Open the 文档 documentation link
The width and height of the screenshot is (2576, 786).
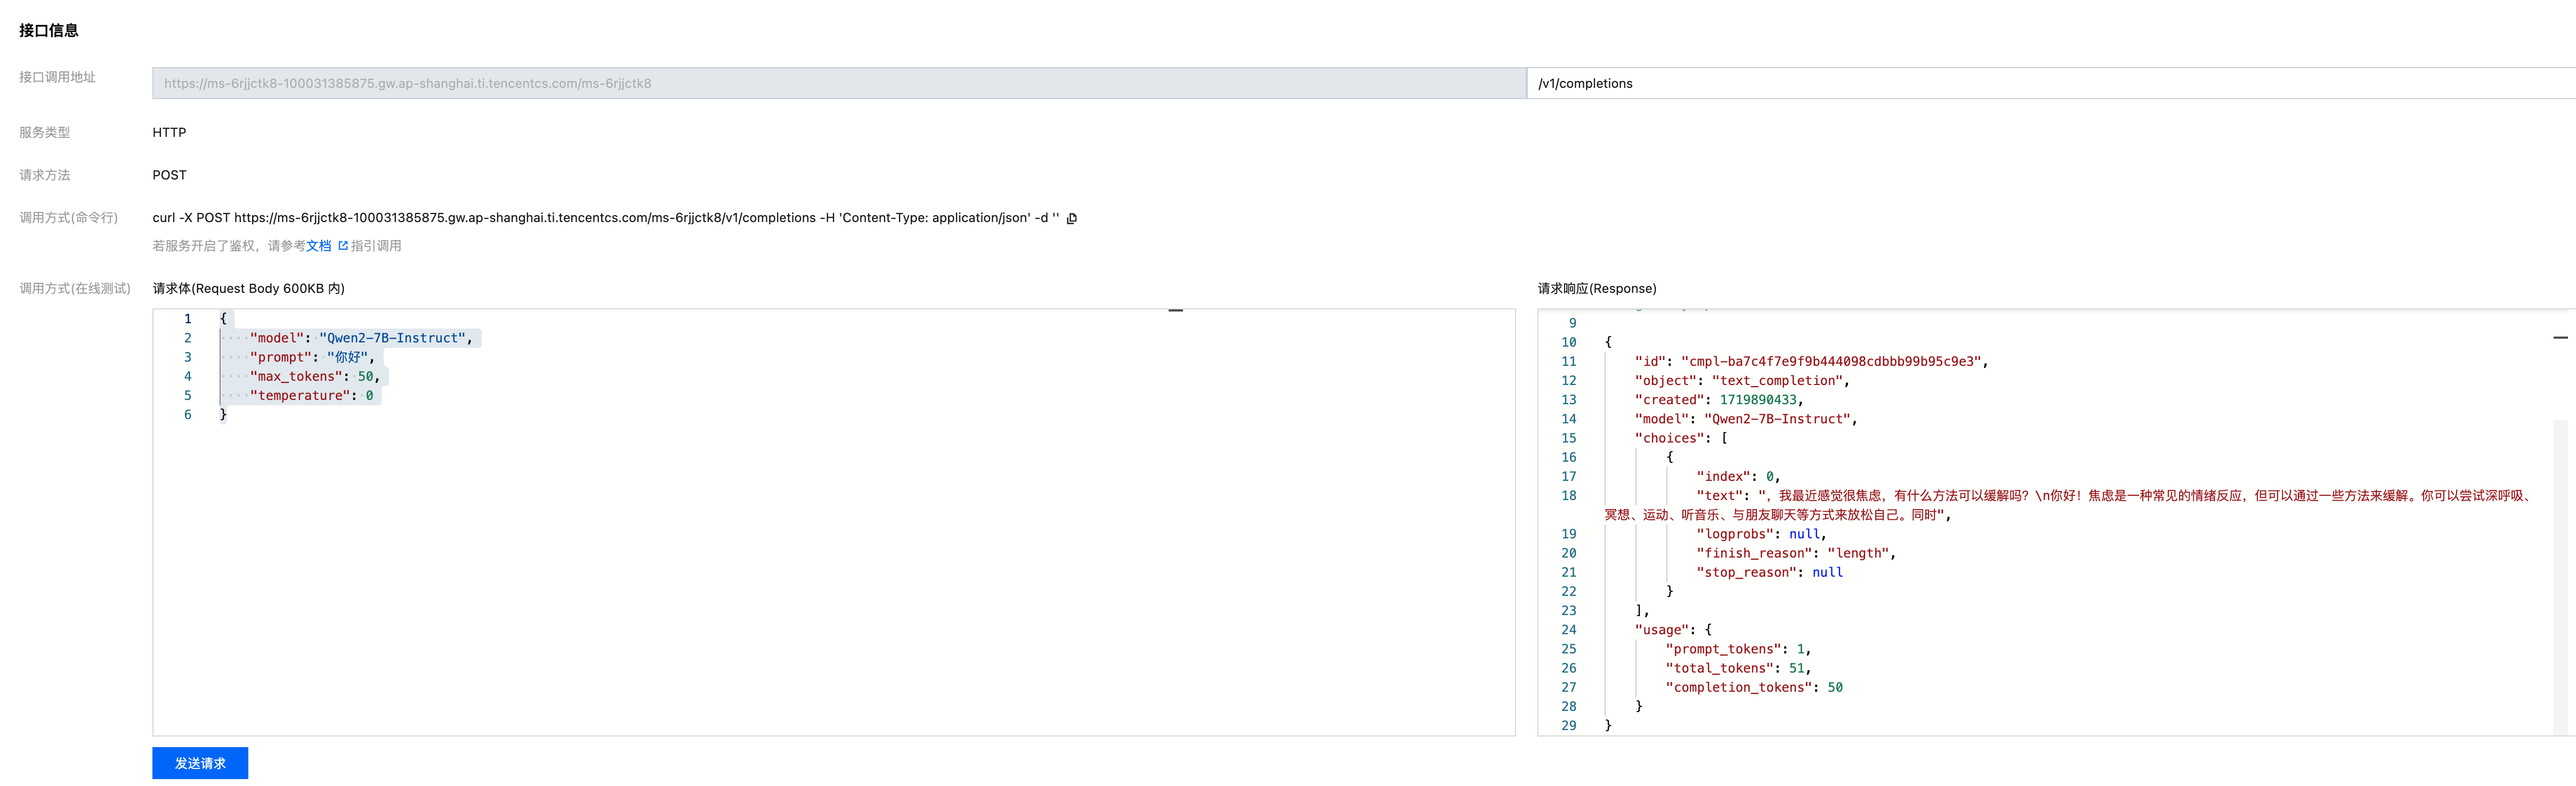(x=318, y=245)
